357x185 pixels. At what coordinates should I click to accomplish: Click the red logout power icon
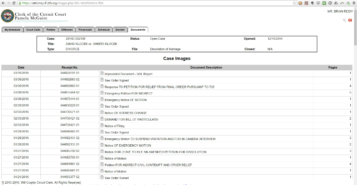[350, 20]
